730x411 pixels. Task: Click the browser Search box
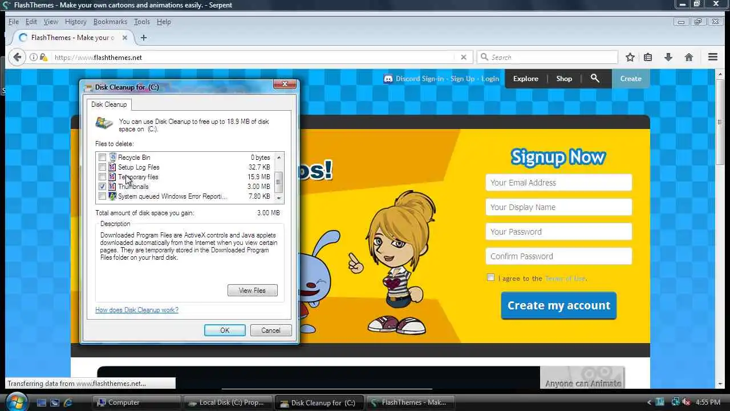pyautogui.click(x=547, y=57)
